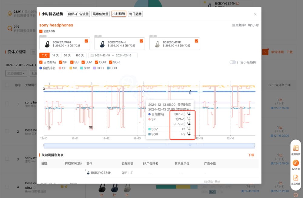Click the 2024-12-10 start date field

[x=102, y=55]
